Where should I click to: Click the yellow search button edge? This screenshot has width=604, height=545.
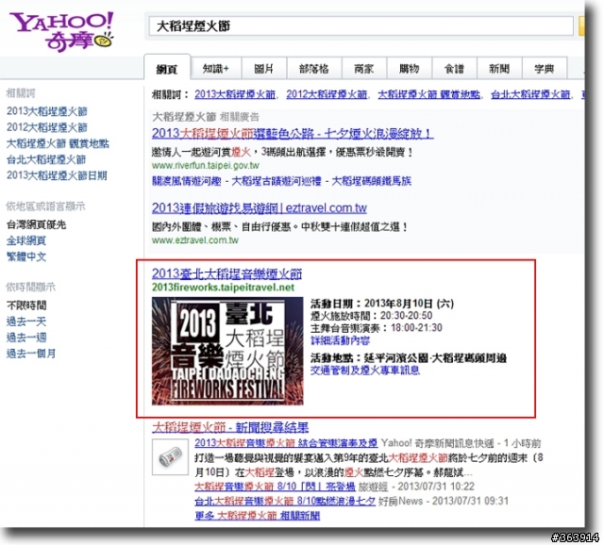click(581, 26)
